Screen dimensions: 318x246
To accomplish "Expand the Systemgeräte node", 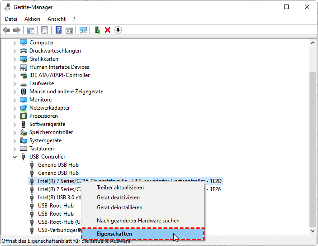I will pos(14,141).
